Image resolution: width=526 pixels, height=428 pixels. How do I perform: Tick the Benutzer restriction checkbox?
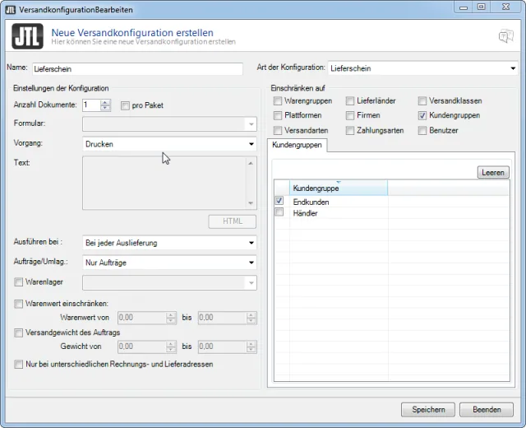click(422, 130)
